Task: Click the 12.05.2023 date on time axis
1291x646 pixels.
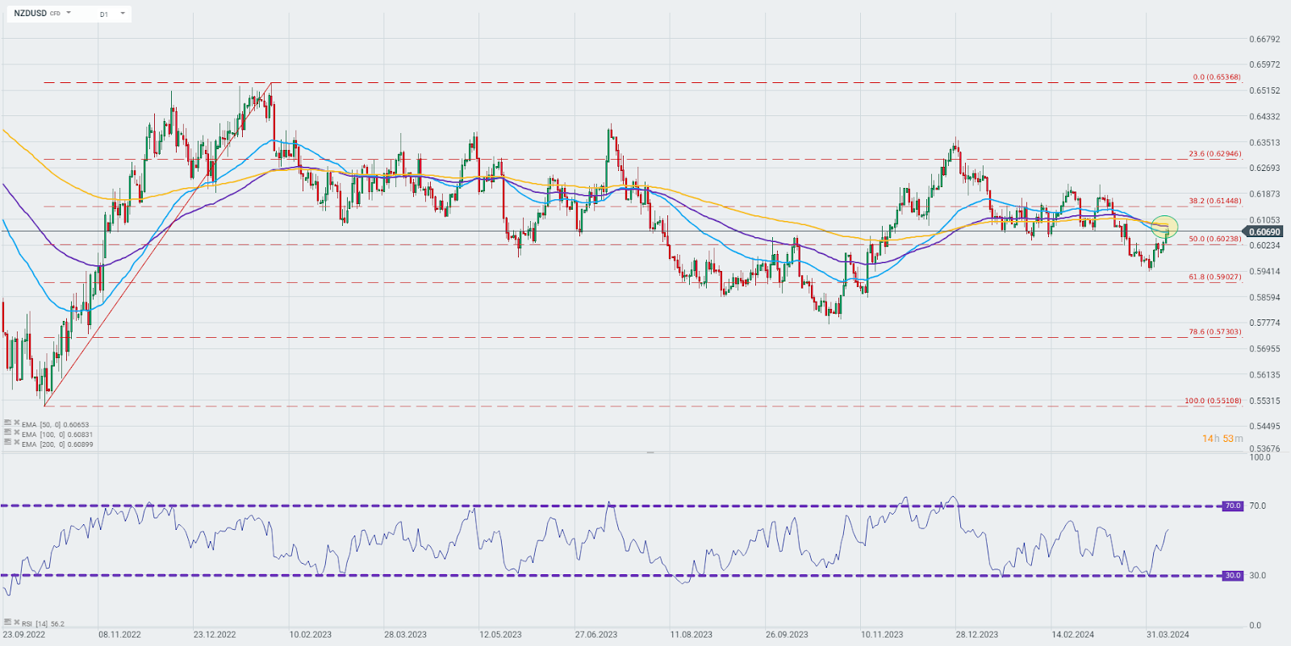Action: click(x=500, y=635)
